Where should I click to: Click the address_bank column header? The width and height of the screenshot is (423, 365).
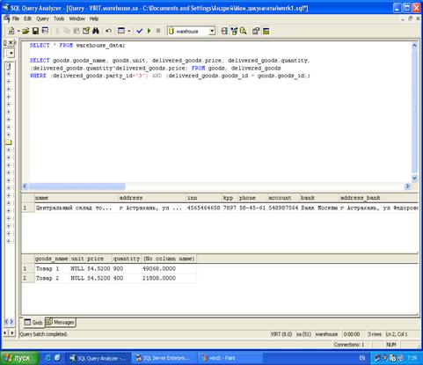tap(360, 198)
